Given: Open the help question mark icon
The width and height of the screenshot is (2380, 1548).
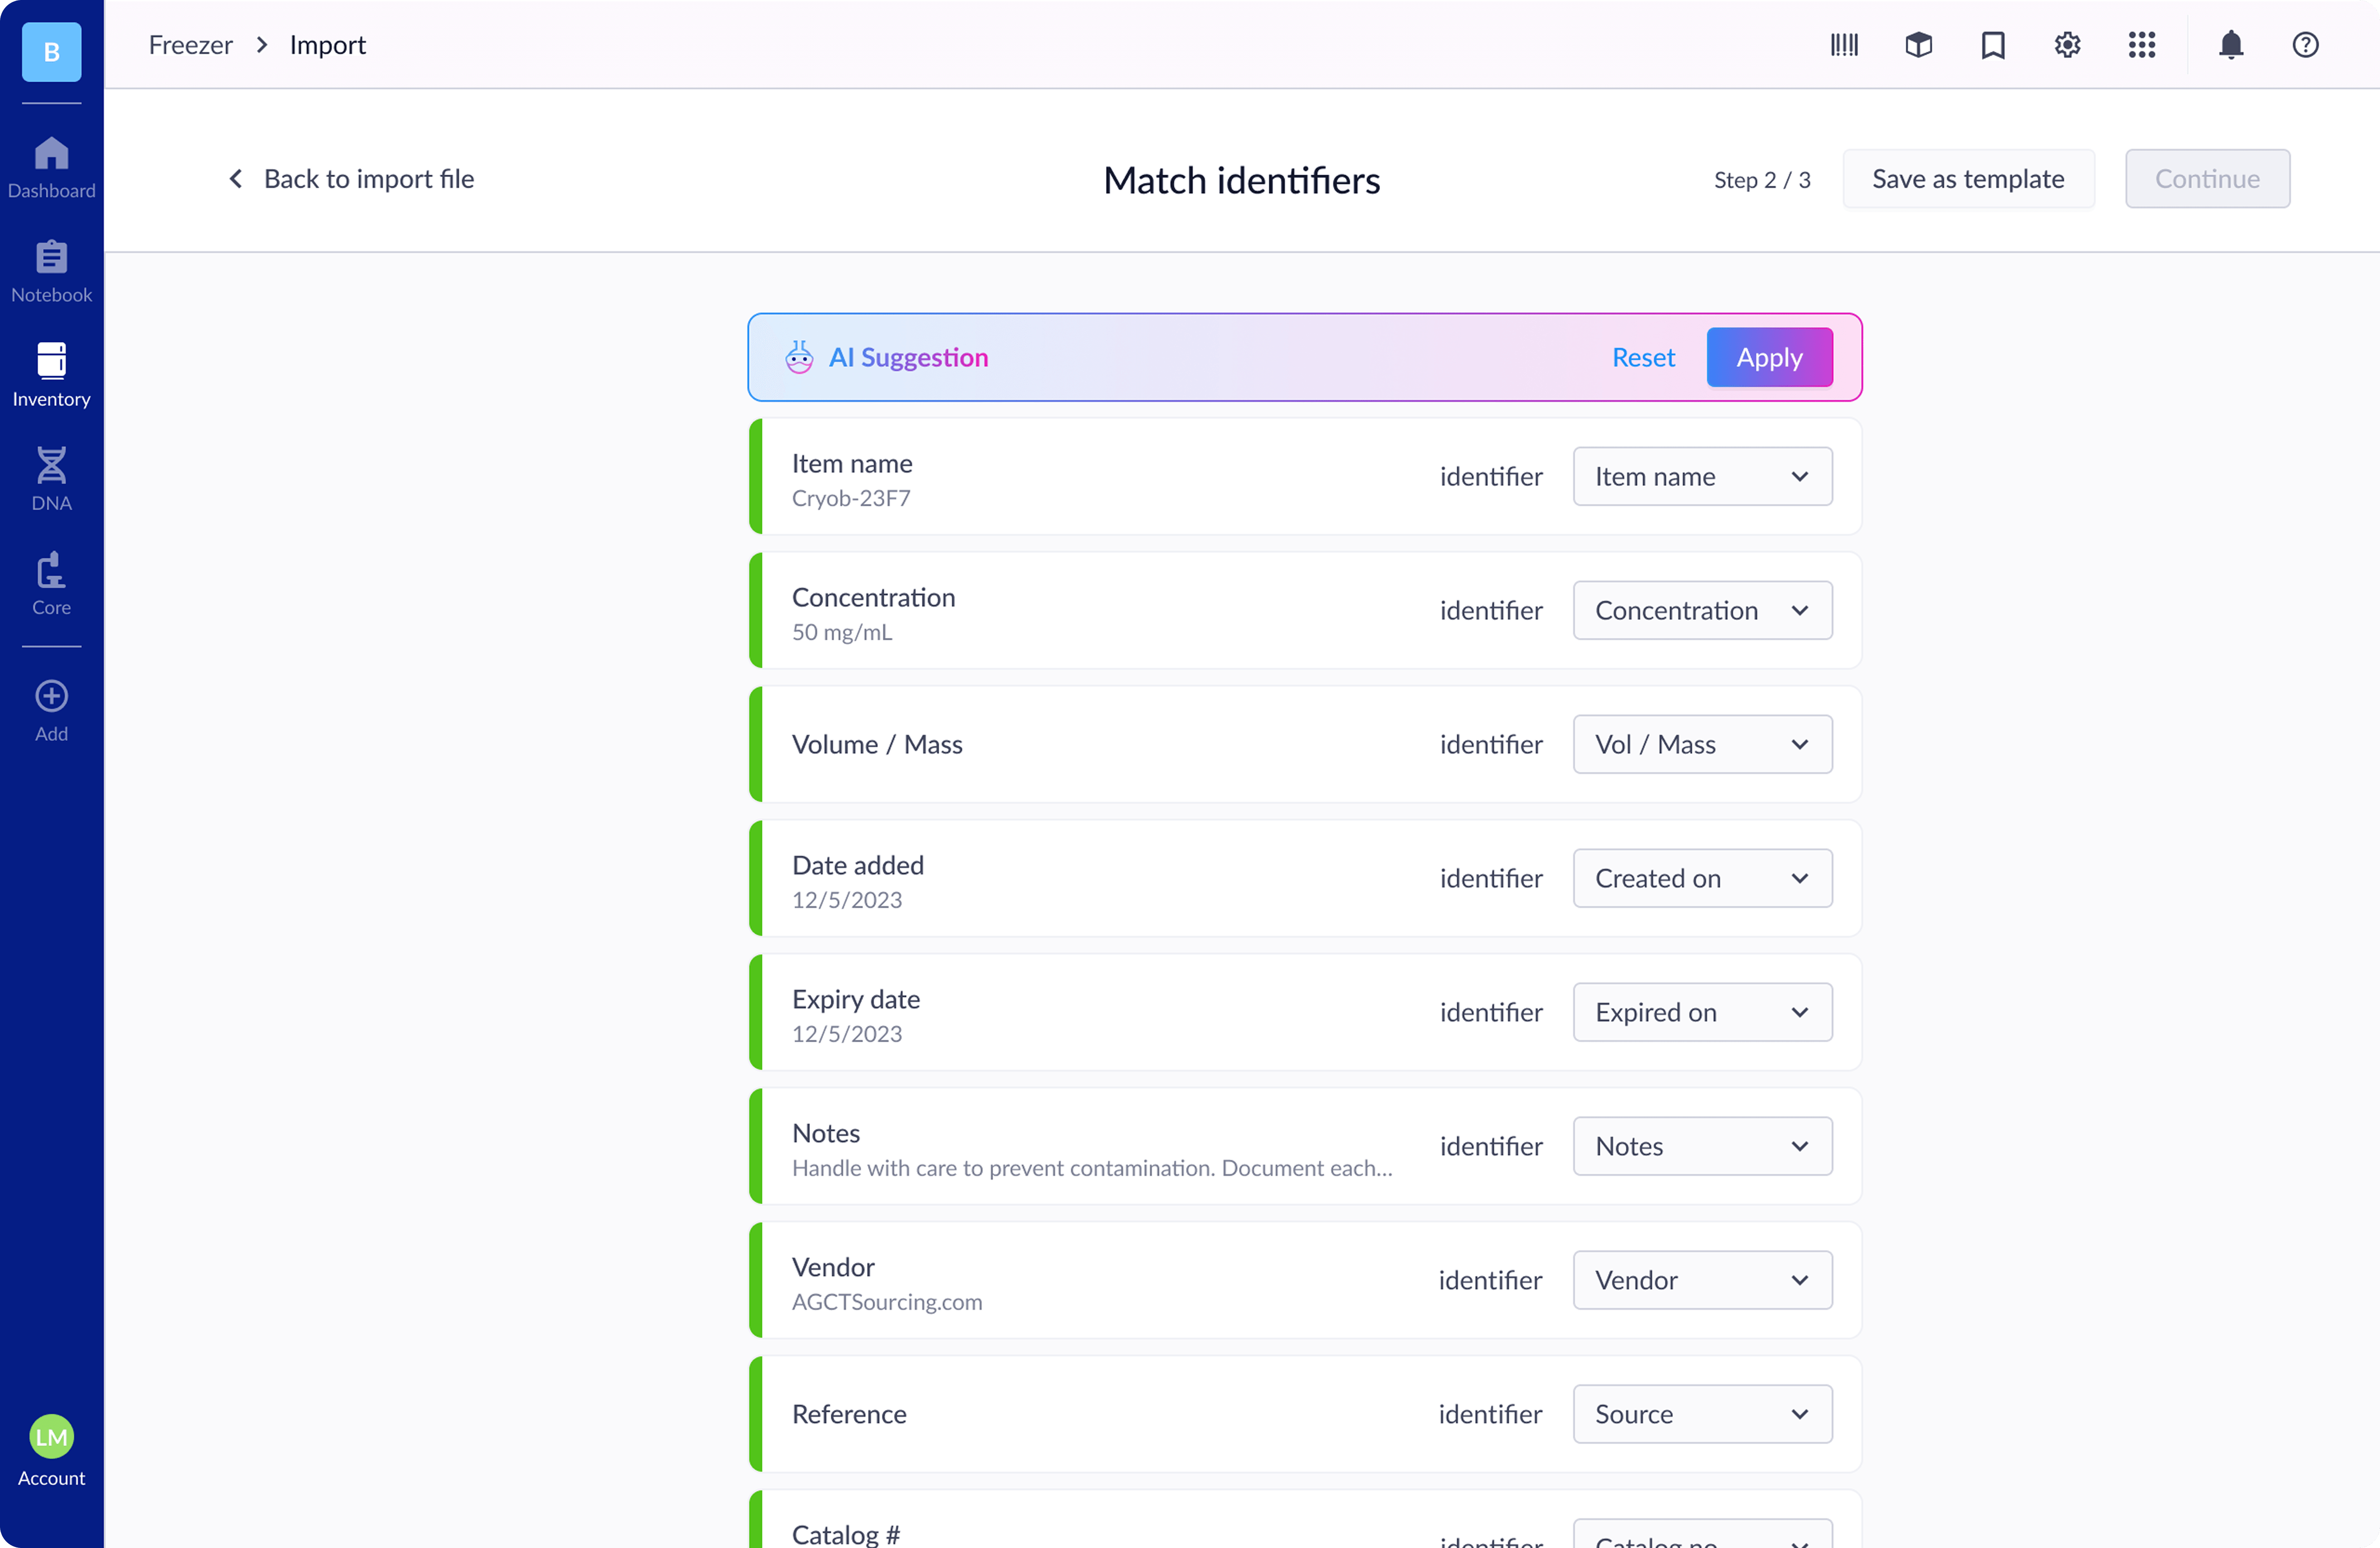Looking at the screenshot, I should (2305, 45).
